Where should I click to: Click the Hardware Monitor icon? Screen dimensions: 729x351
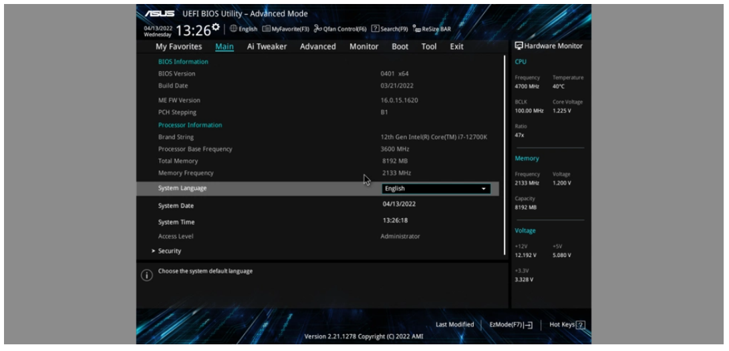519,45
